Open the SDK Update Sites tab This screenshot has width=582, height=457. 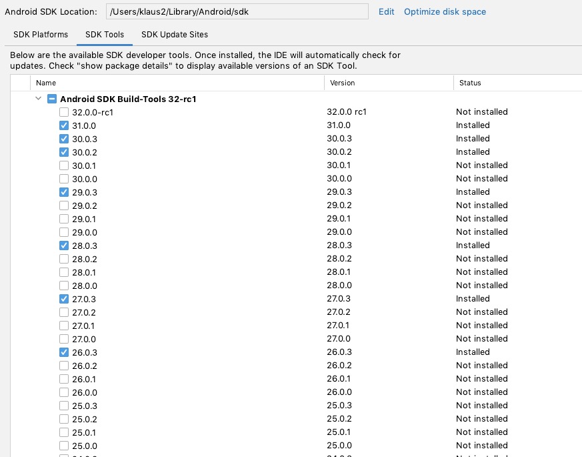click(175, 35)
